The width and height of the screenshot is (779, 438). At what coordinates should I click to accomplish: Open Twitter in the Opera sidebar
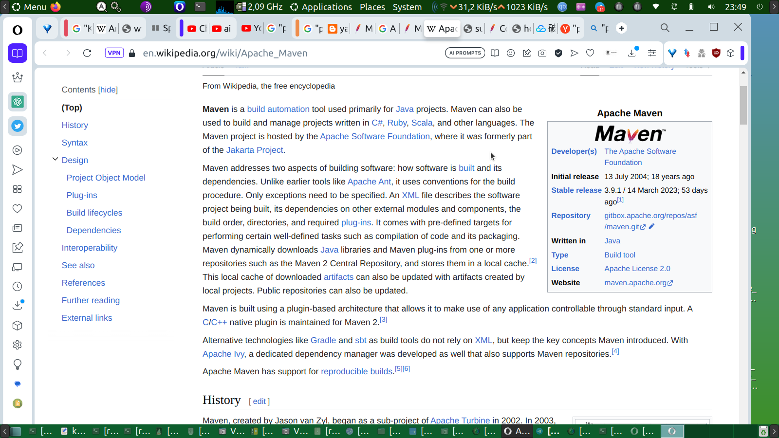point(18,126)
